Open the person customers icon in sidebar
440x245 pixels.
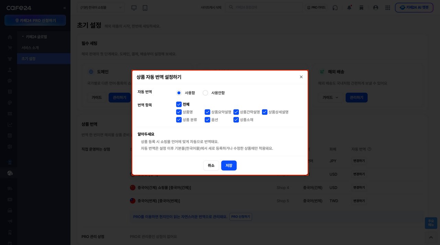click(10, 70)
